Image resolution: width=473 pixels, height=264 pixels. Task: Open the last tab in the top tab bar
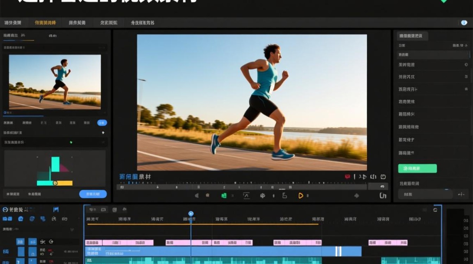[x=143, y=23]
